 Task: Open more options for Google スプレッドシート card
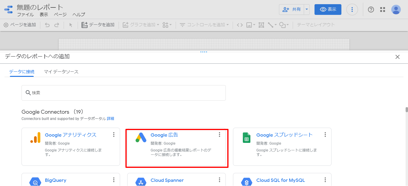[x=325, y=135]
